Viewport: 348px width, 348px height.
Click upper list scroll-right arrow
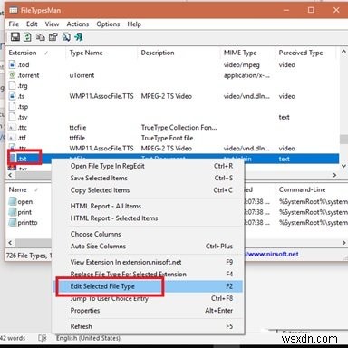334,175
